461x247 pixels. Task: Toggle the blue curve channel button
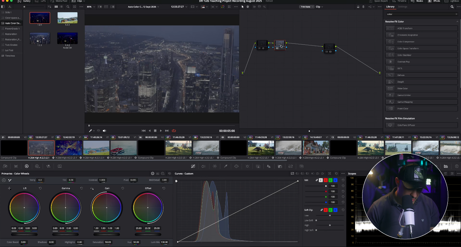335,180
